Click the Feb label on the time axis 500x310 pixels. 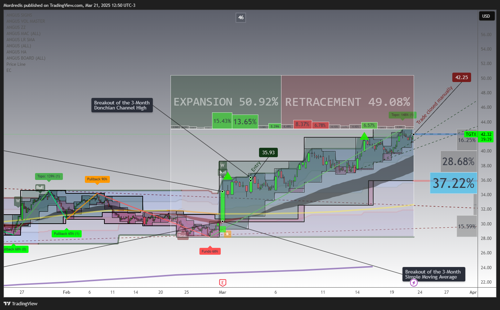click(66, 292)
